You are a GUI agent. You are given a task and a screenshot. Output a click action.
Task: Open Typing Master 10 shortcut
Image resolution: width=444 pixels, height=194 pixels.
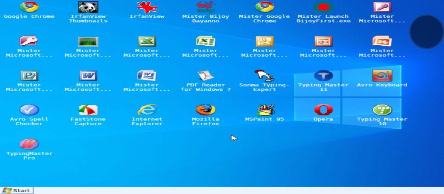click(382, 110)
